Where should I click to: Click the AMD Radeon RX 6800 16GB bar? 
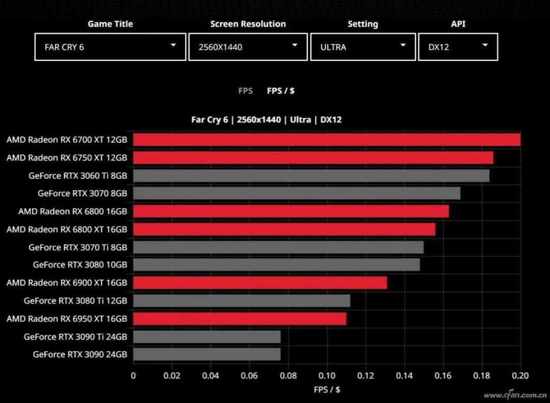coord(291,211)
